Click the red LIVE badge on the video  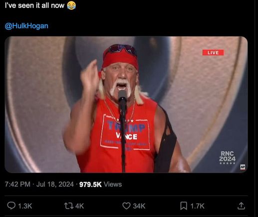[x=213, y=53]
